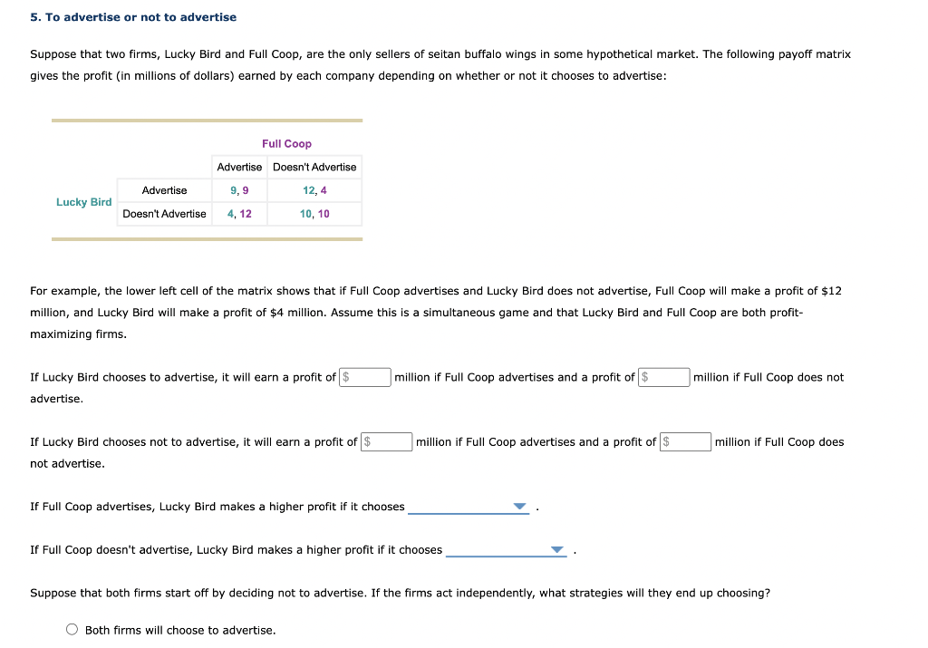
Task: Click the last profit input box in the second sentence
Action: pyautogui.click(x=686, y=441)
